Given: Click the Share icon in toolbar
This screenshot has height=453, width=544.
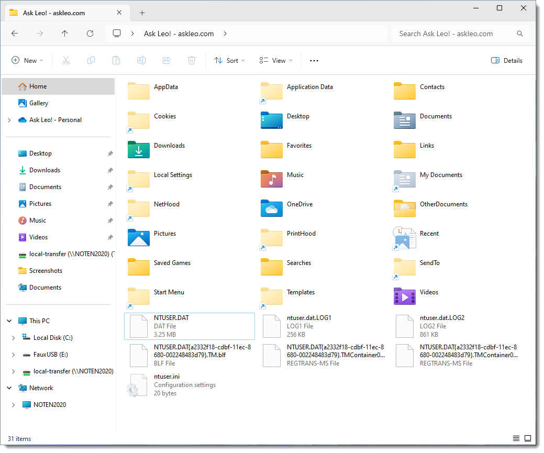Looking at the screenshot, I should coord(166,61).
